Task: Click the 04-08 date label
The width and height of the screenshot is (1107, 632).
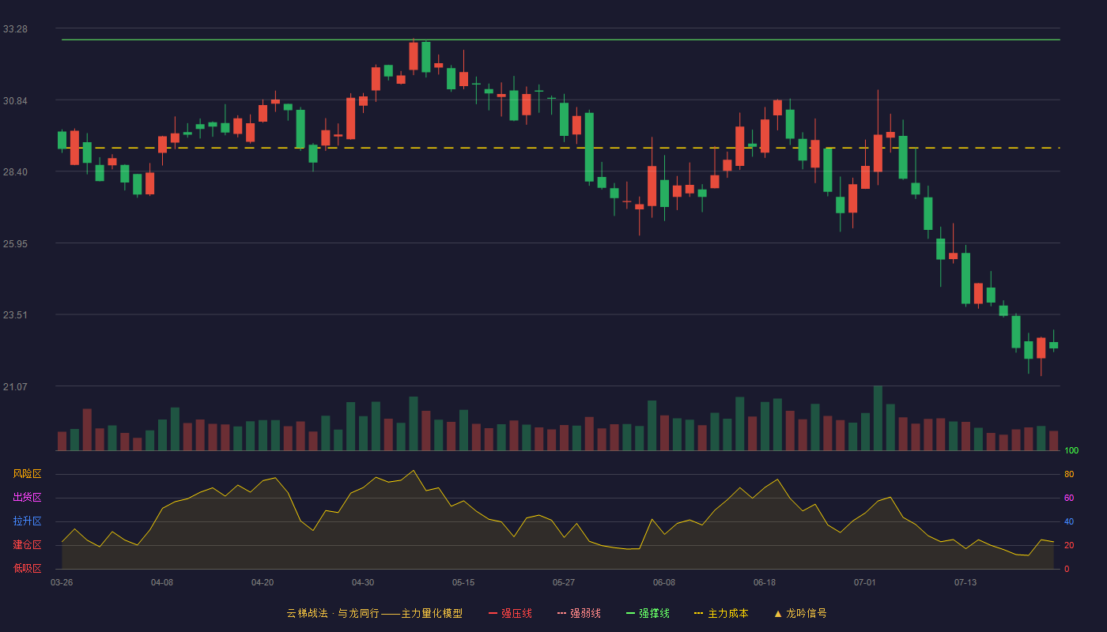Action: pos(162,582)
